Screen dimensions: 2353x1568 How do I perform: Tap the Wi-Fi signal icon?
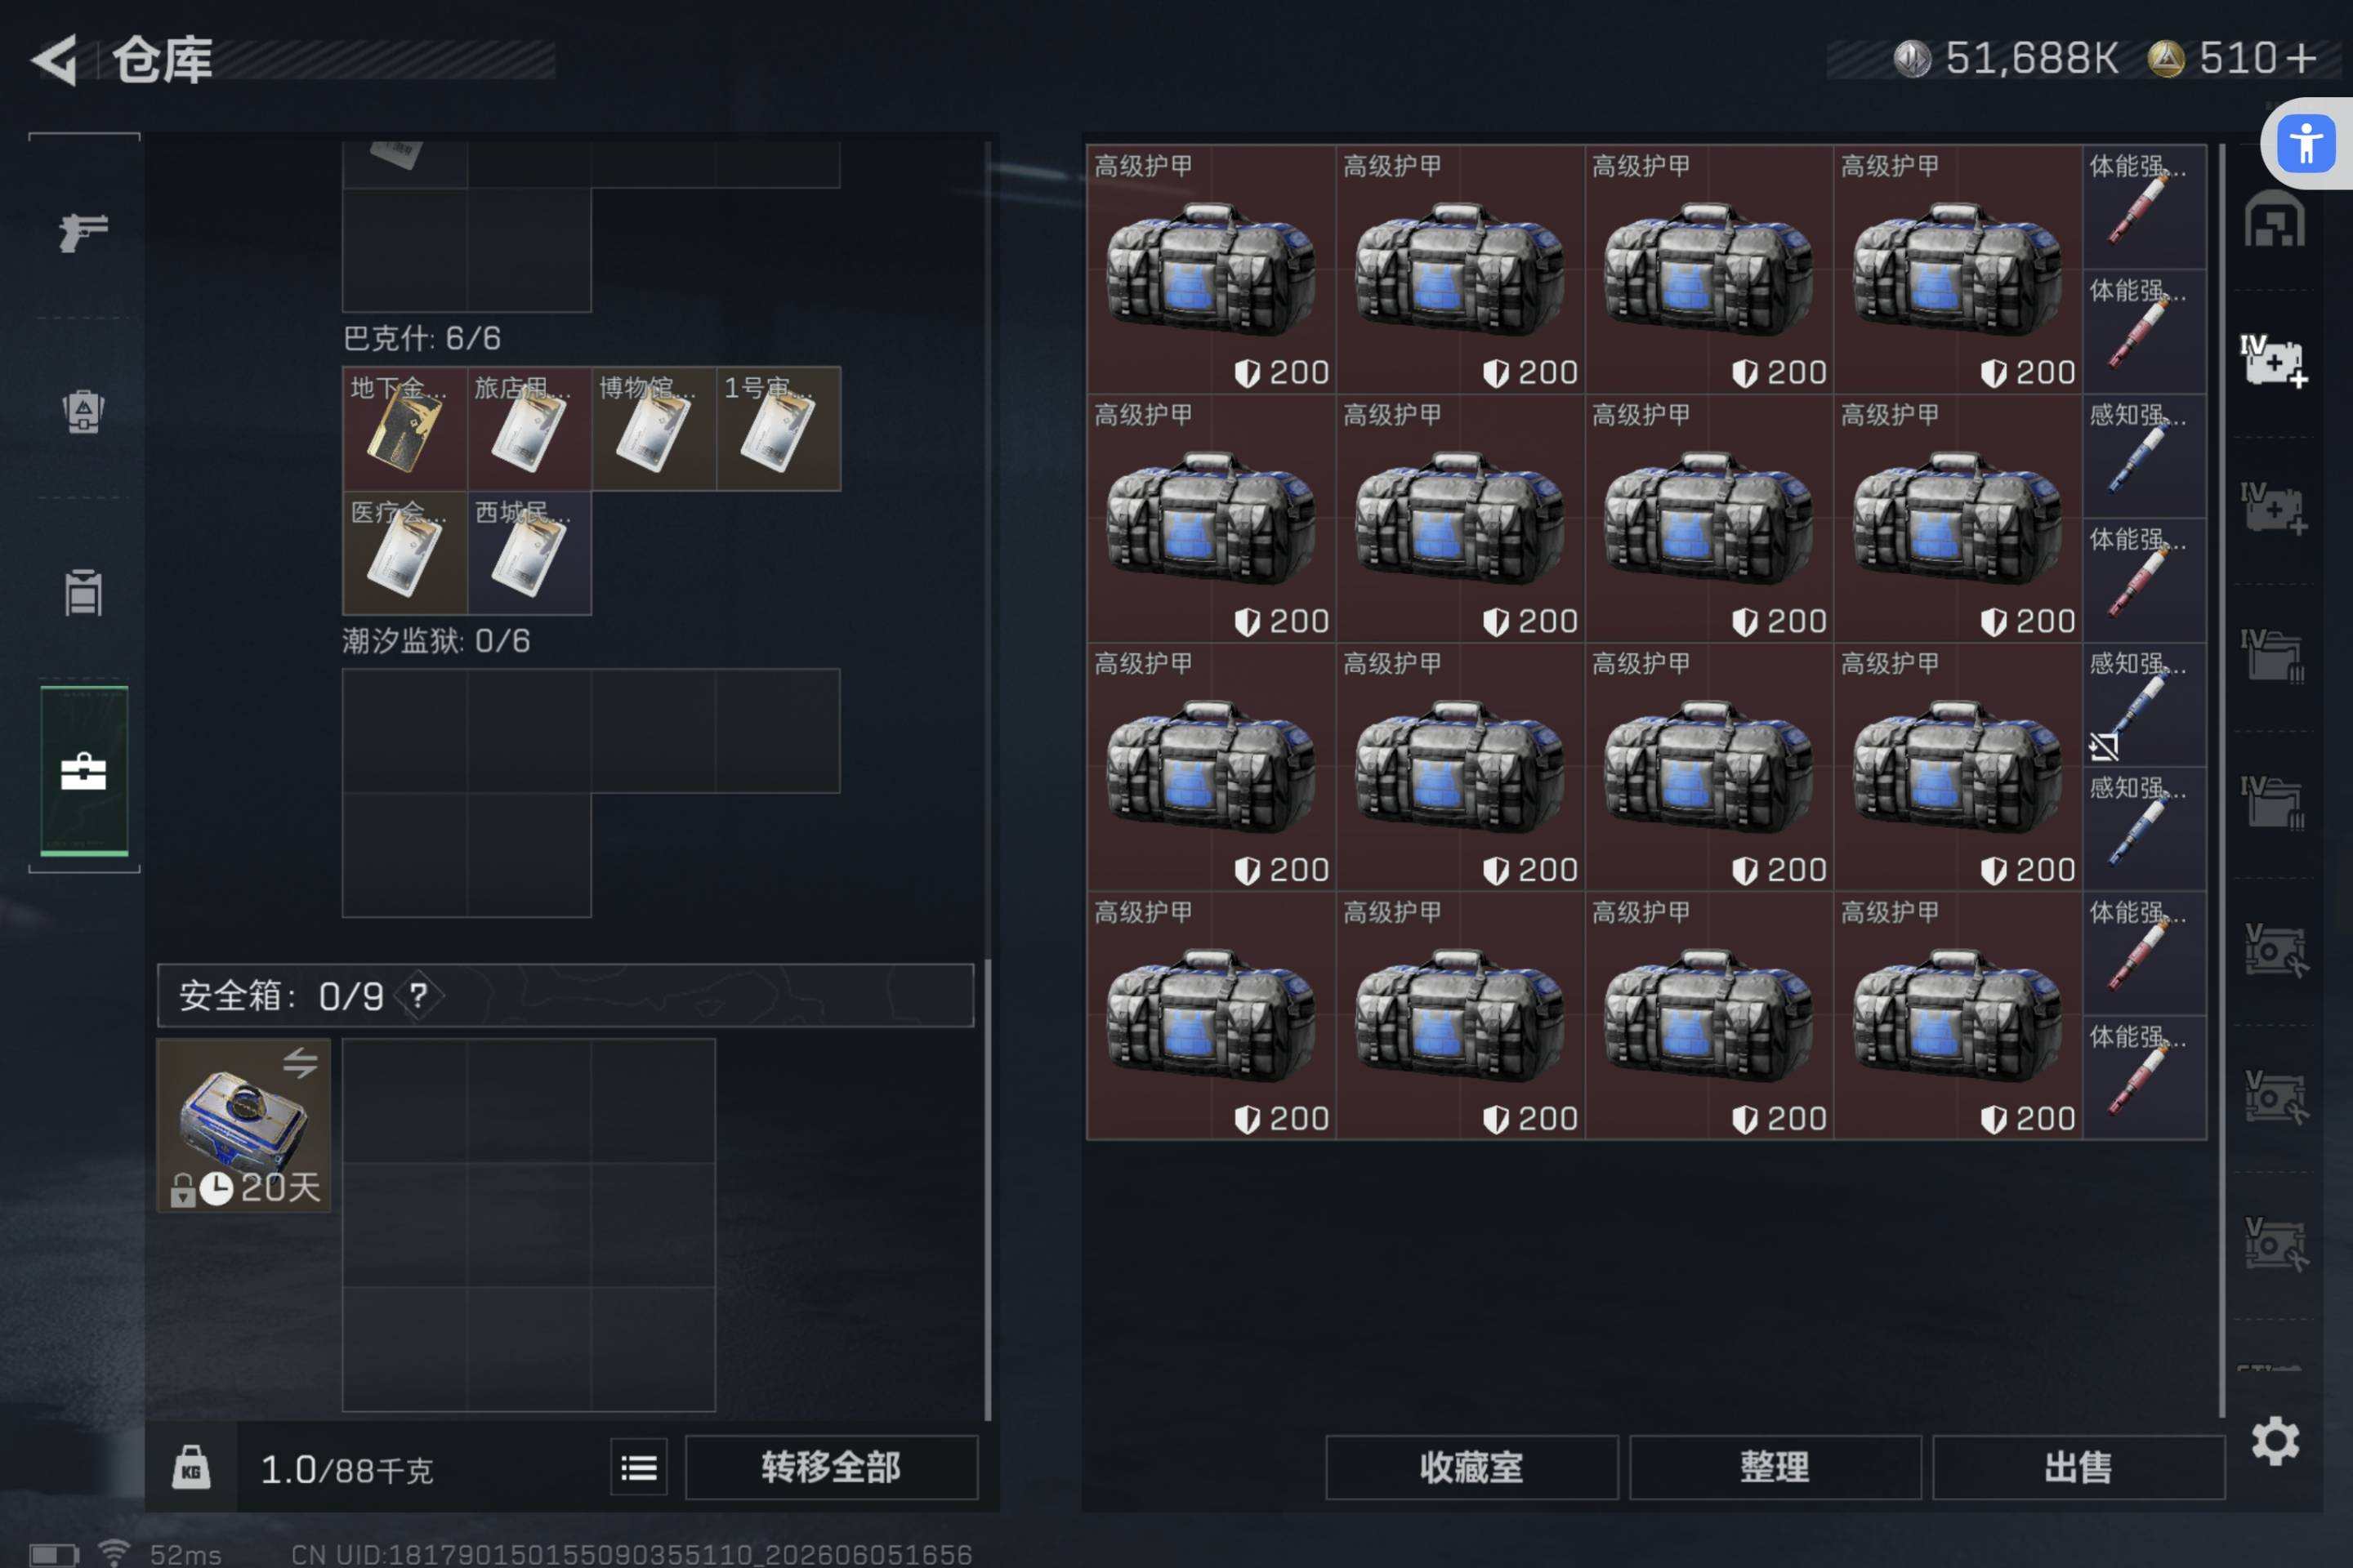[114, 1553]
